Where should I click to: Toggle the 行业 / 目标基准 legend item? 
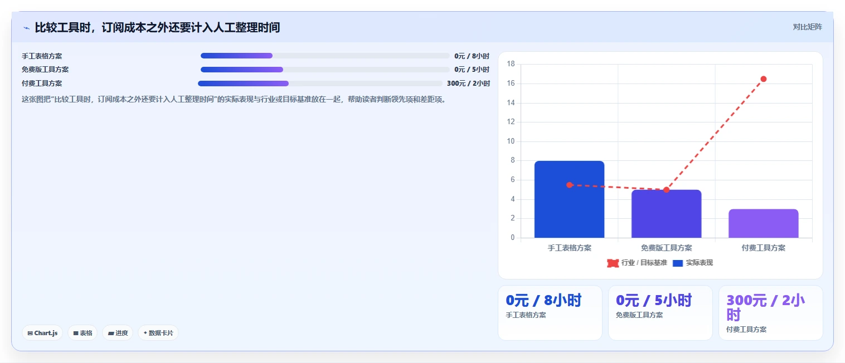(x=637, y=263)
